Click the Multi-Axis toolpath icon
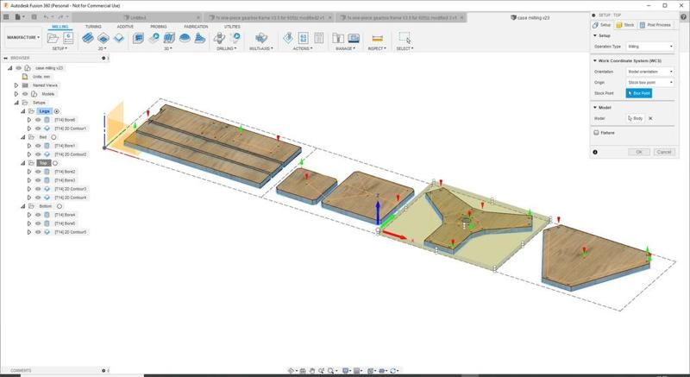The width and height of the screenshot is (690, 377). [x=261, y=37]
